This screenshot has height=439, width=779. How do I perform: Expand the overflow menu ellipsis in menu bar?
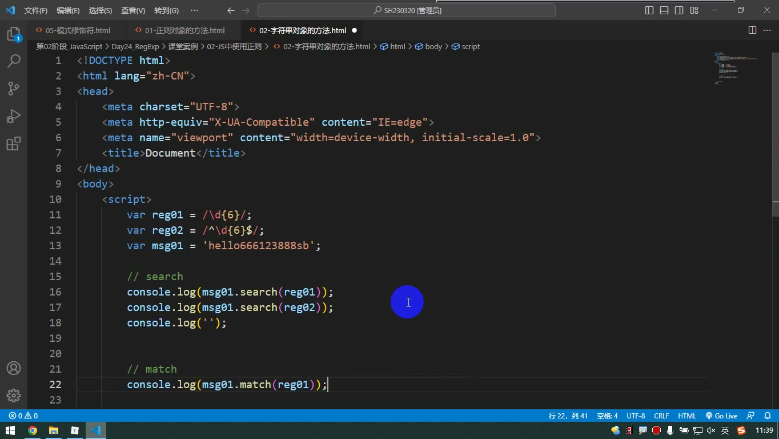coord(194,10)
